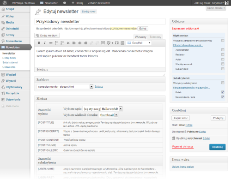Open the template dropdown campaignmonitor_elegant.html
Screen dimensions: 231x181
click(65, 87)
